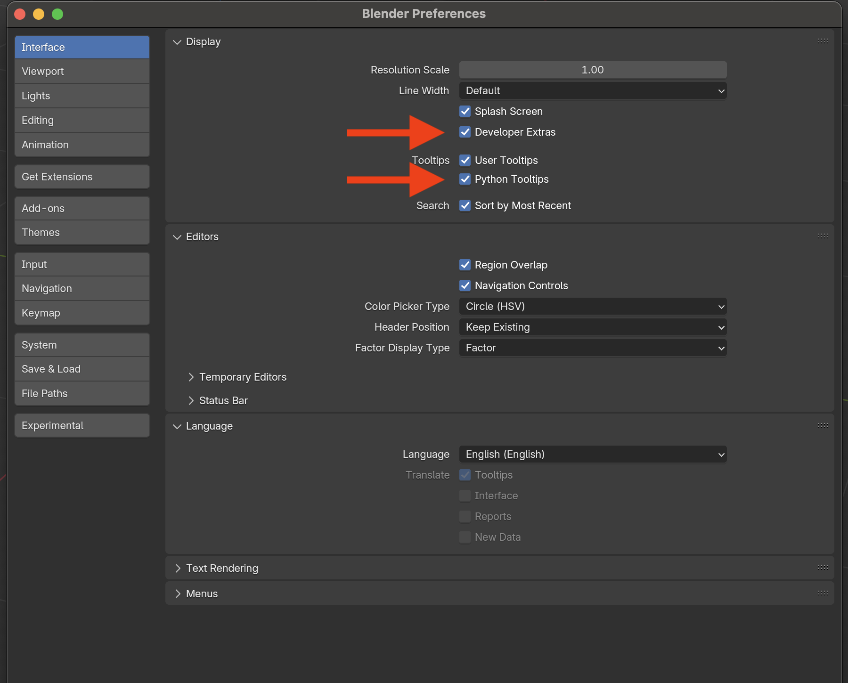Expand the Menus panel
This screenshot has height=683, width=848.
pos(177,594)
